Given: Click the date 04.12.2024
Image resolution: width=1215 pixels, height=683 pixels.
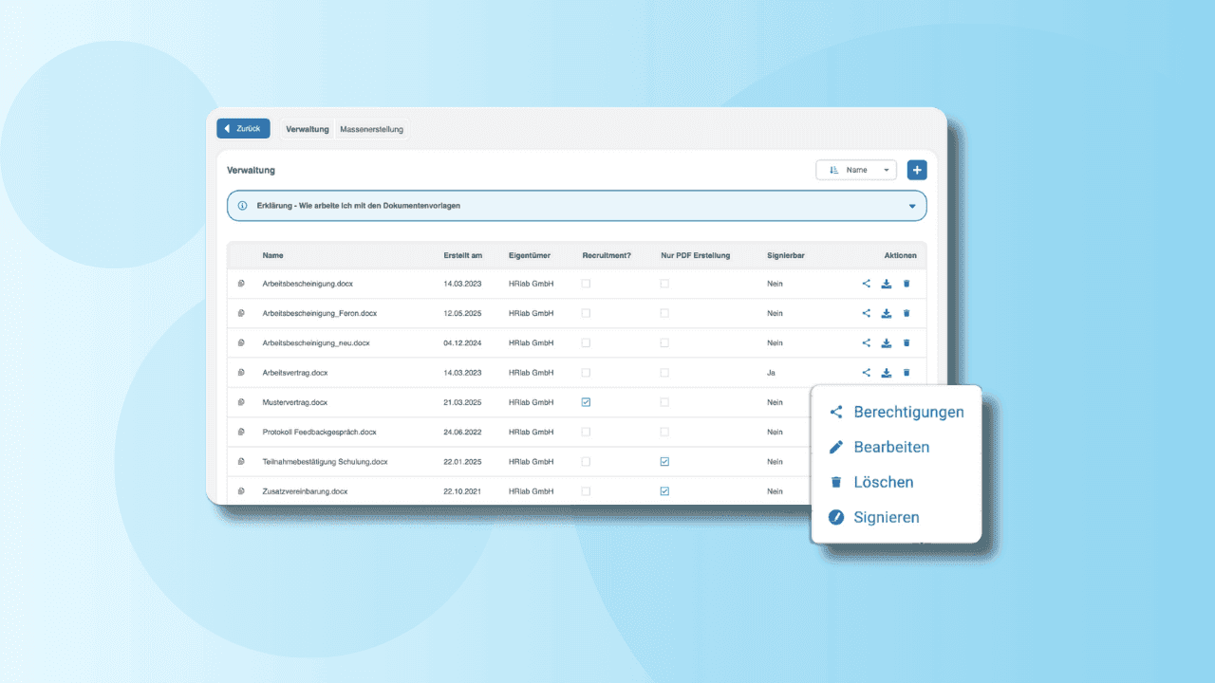Looking at the screenshot, I should click(463, 342).
